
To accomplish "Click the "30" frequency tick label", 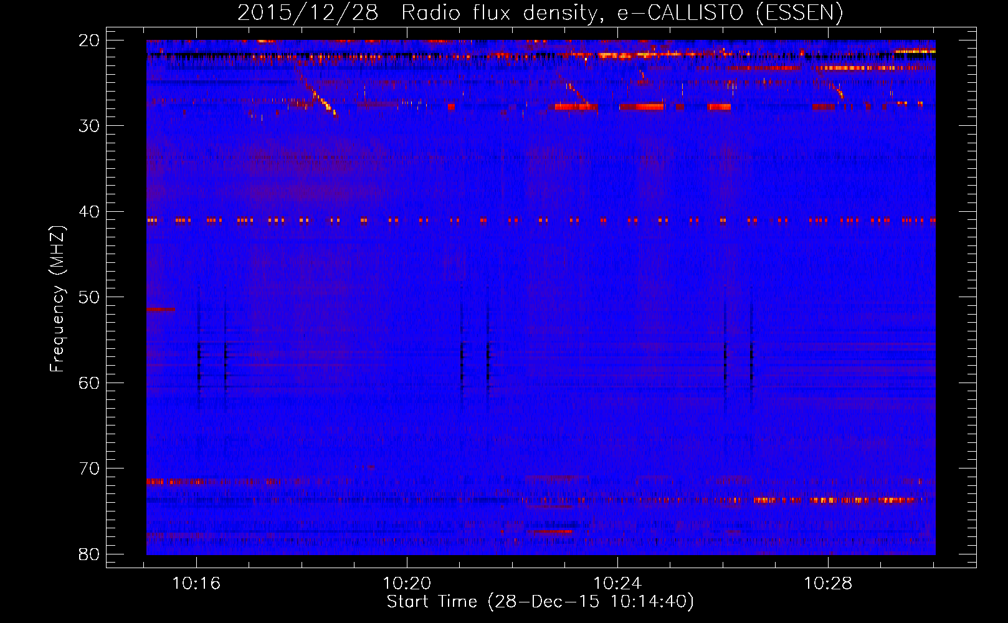I will pyautogui.click(x=90, y=126).
